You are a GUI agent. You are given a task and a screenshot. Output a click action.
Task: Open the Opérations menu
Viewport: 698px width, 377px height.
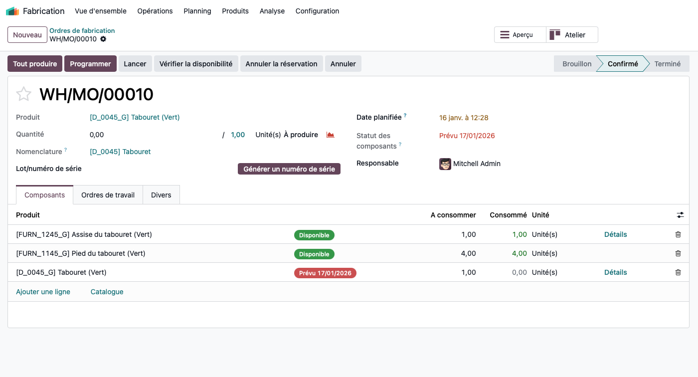click(x=155, y=11)
